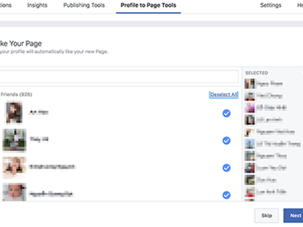Image resolution: width=303 pixels, height=227 pixels.
Task: Select the third friend's profile photo
Action: (x=14, y=167)
